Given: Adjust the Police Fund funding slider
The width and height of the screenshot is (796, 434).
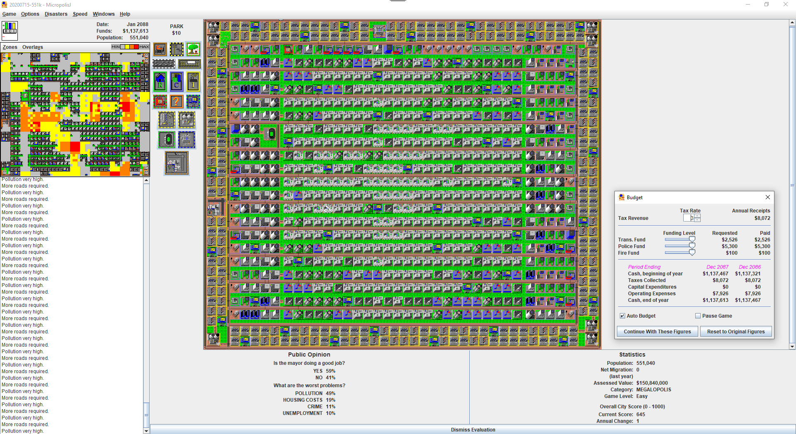Looking at the screenshot, I should click(680, 246).
